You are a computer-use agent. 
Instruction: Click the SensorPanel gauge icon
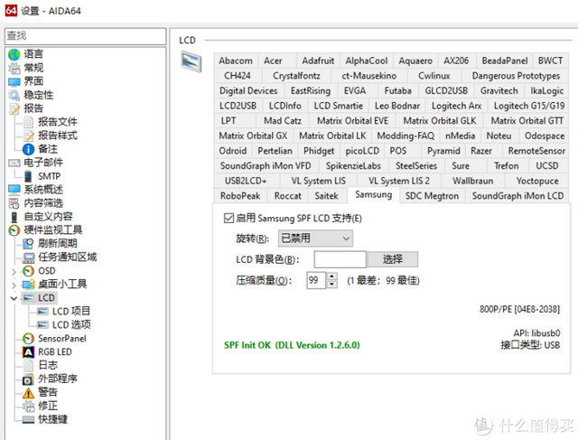[28, 339]
